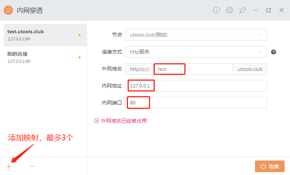Focus the 内网地址 input field

point(196,86)
